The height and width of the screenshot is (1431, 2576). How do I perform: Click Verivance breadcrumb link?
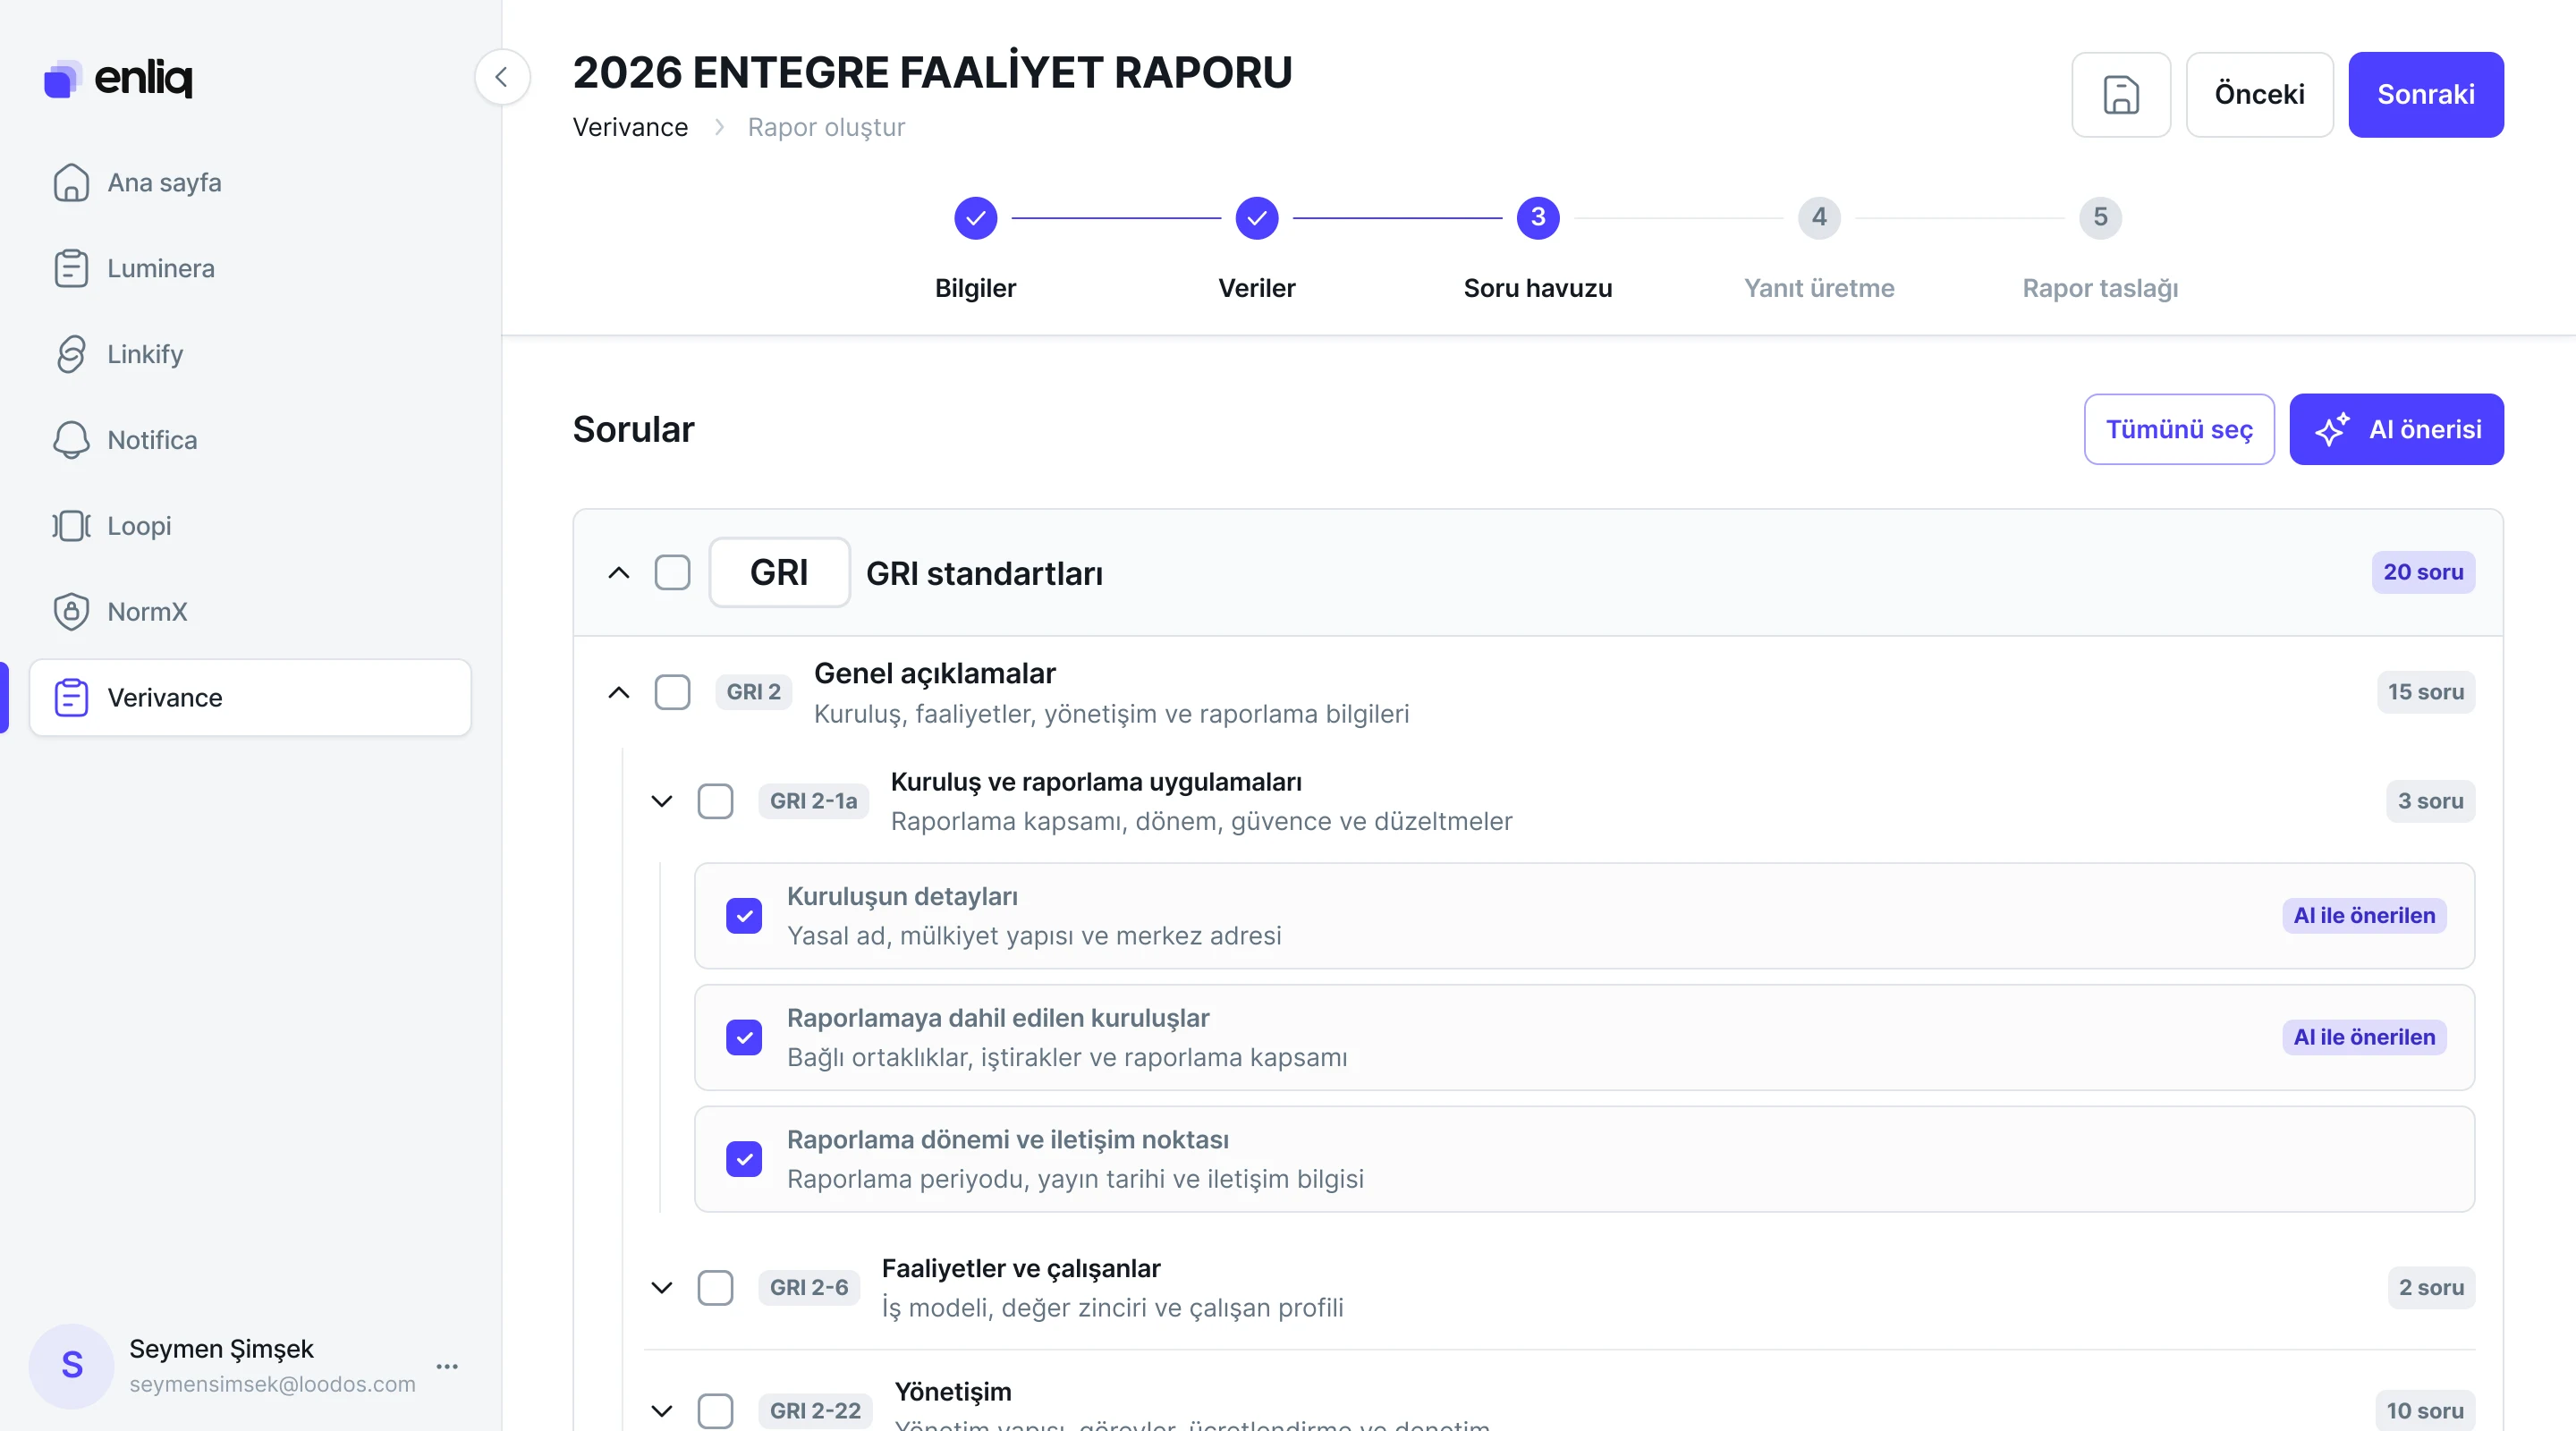(630, 127)
